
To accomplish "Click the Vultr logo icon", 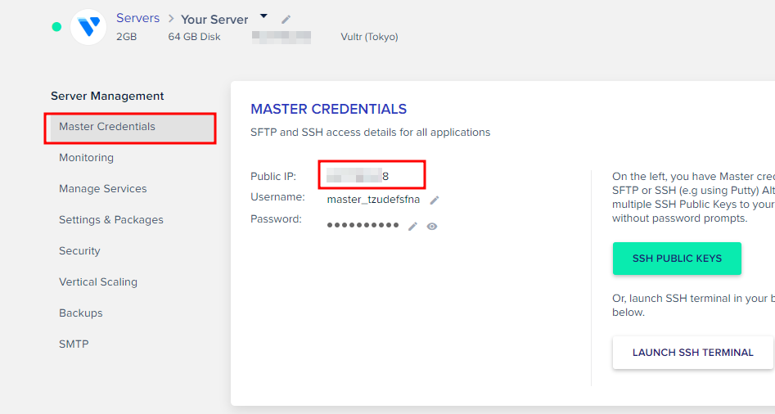I will pos(88,27).
